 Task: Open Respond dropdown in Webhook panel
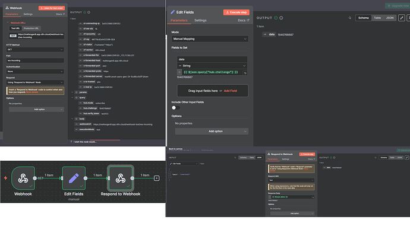click(x=35, y=82)
